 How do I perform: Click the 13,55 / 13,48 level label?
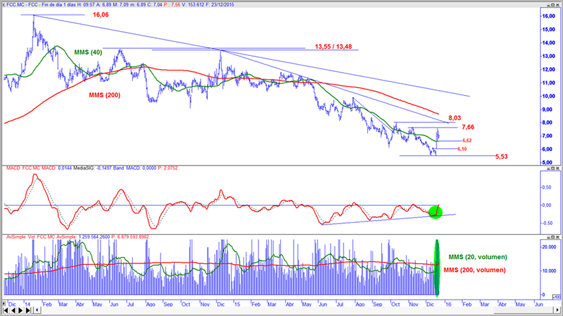(333, 47)
